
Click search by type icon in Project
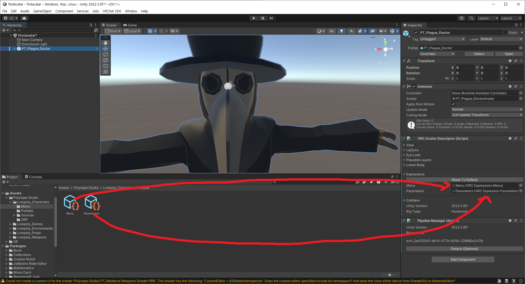364,182
